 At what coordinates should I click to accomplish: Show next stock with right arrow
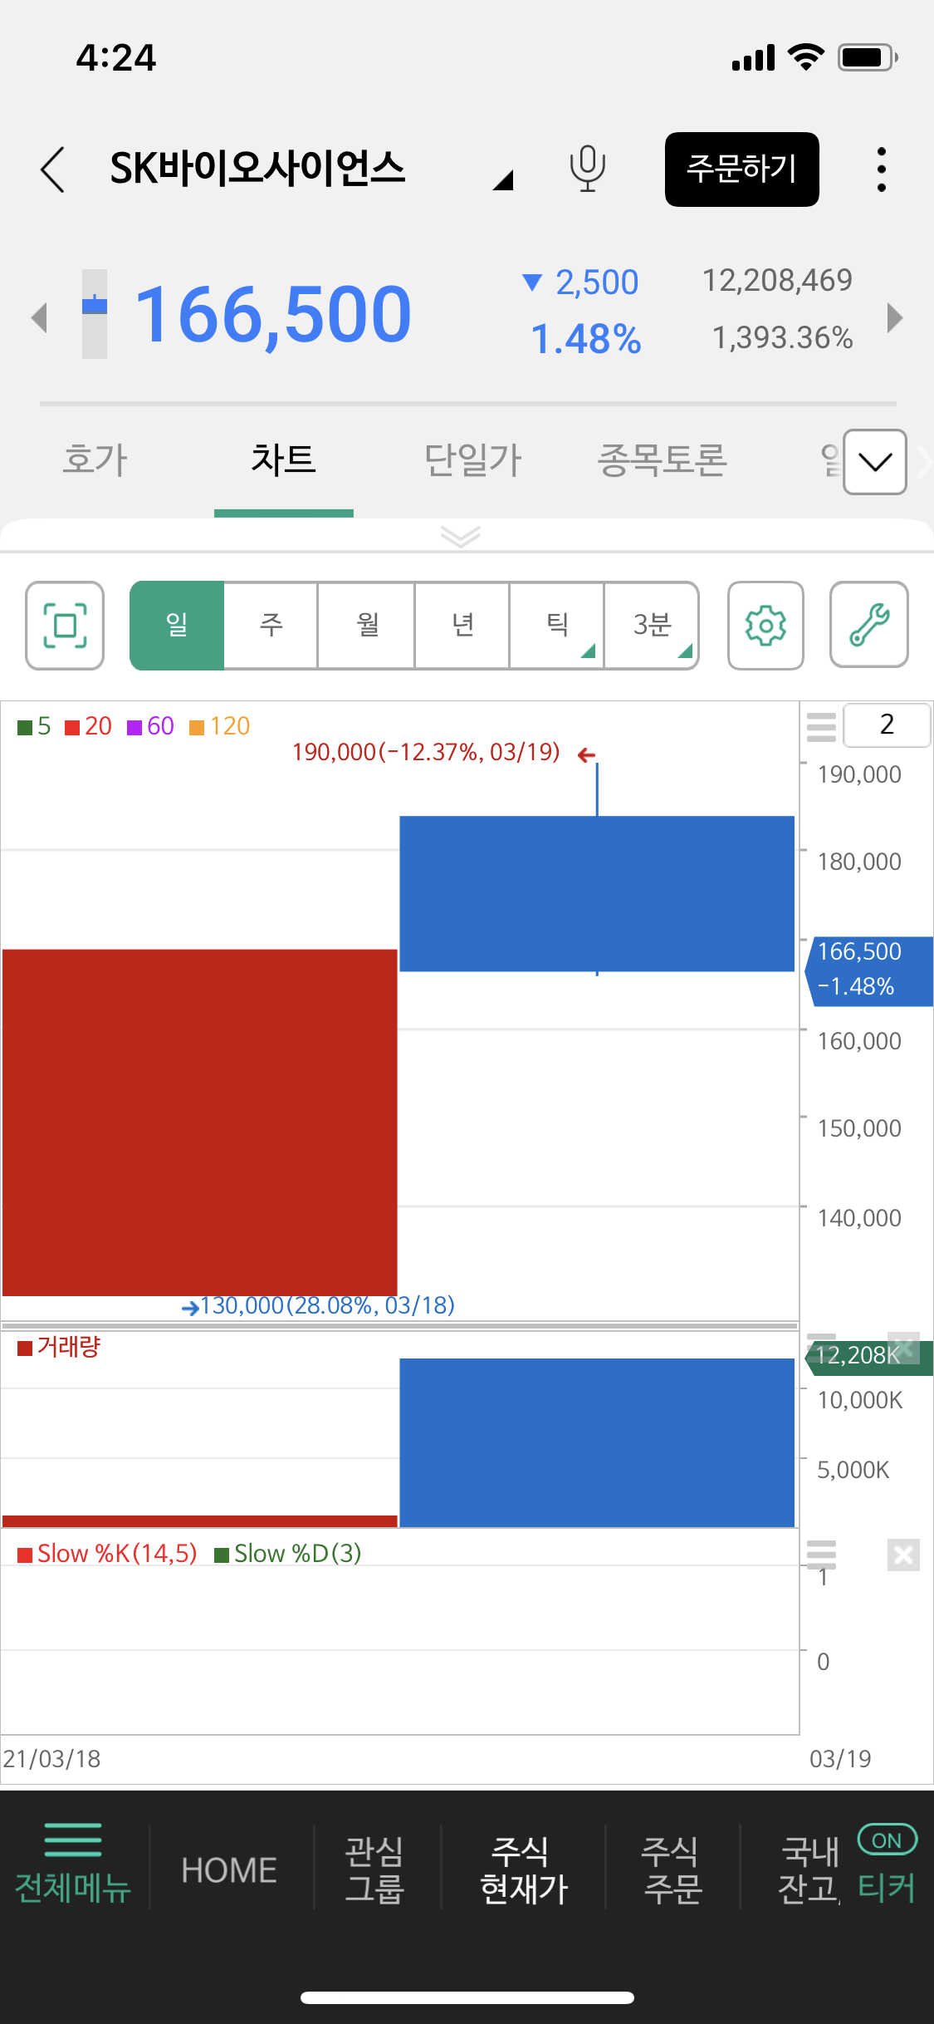[x=895, y=317]
